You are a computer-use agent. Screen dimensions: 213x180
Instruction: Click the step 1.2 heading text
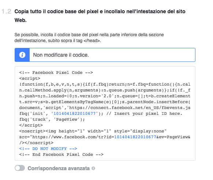tap(100, 16)
